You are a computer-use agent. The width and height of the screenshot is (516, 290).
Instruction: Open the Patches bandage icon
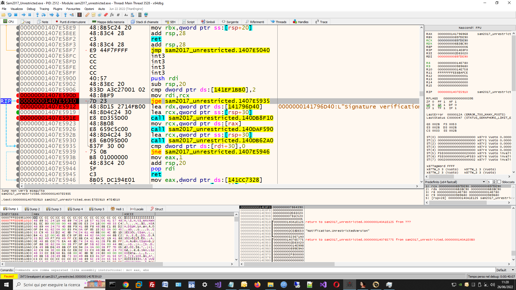tap(87, 15)
